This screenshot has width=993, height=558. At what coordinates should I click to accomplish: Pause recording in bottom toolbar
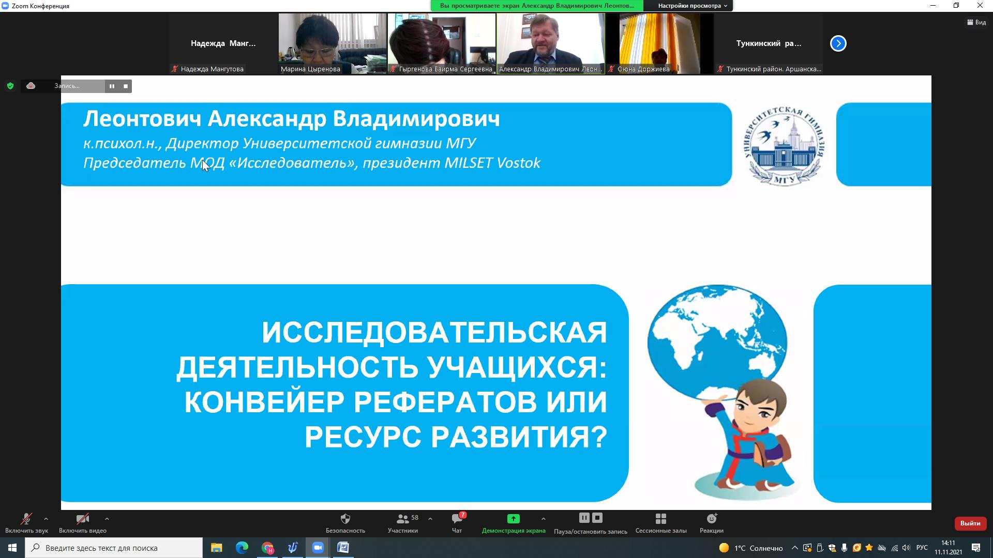(x=584, y=518)
